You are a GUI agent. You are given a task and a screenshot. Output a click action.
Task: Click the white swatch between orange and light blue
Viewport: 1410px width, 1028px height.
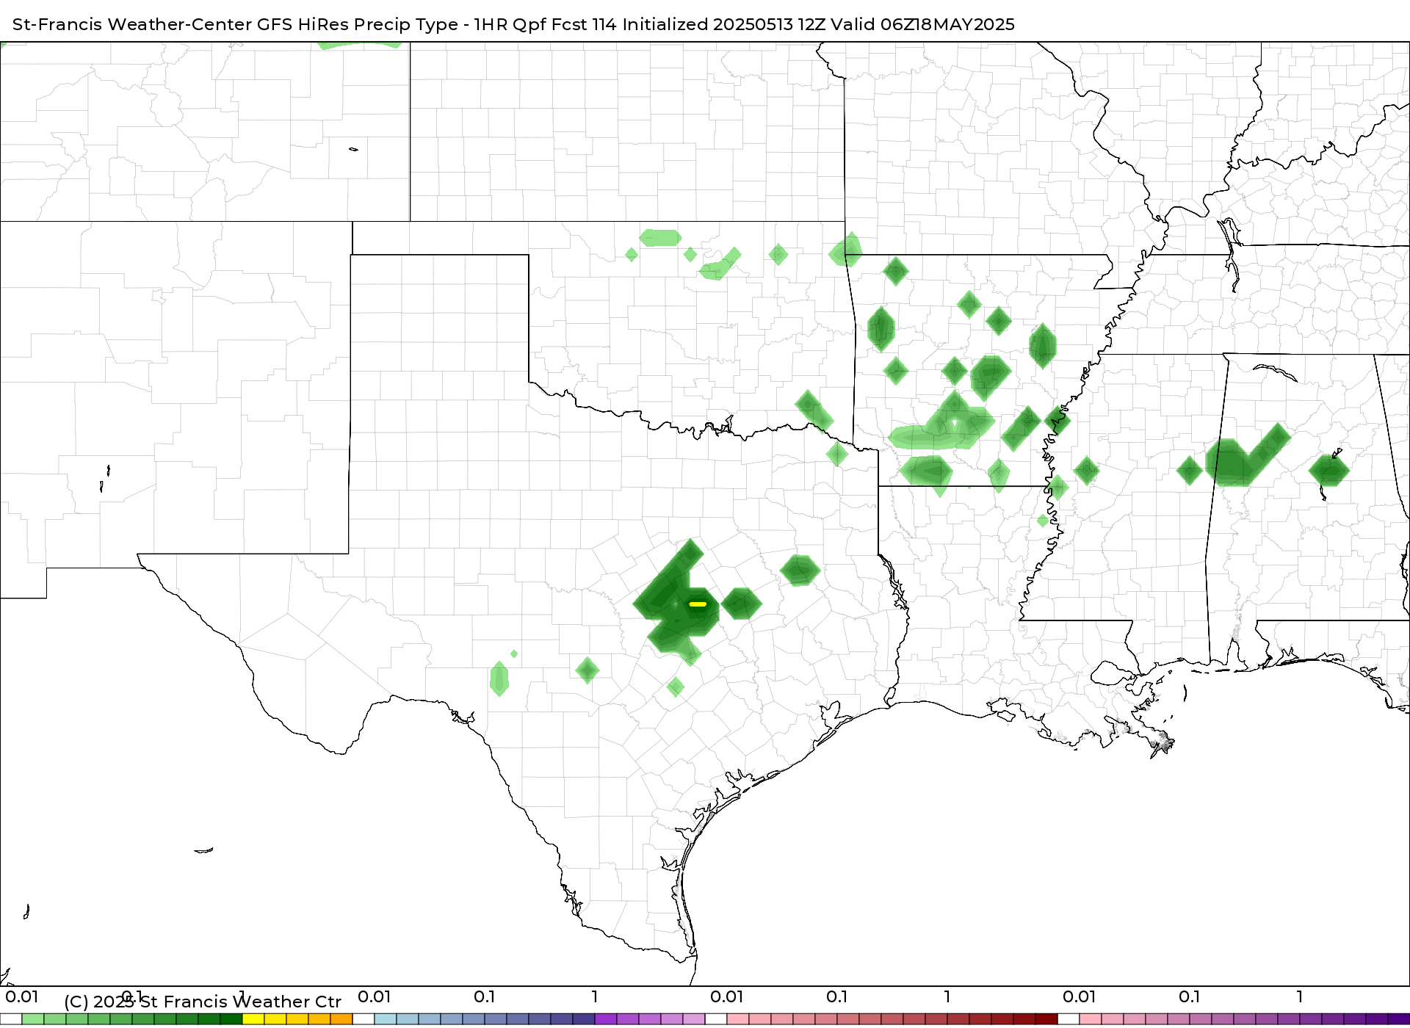coord(364,1019)
